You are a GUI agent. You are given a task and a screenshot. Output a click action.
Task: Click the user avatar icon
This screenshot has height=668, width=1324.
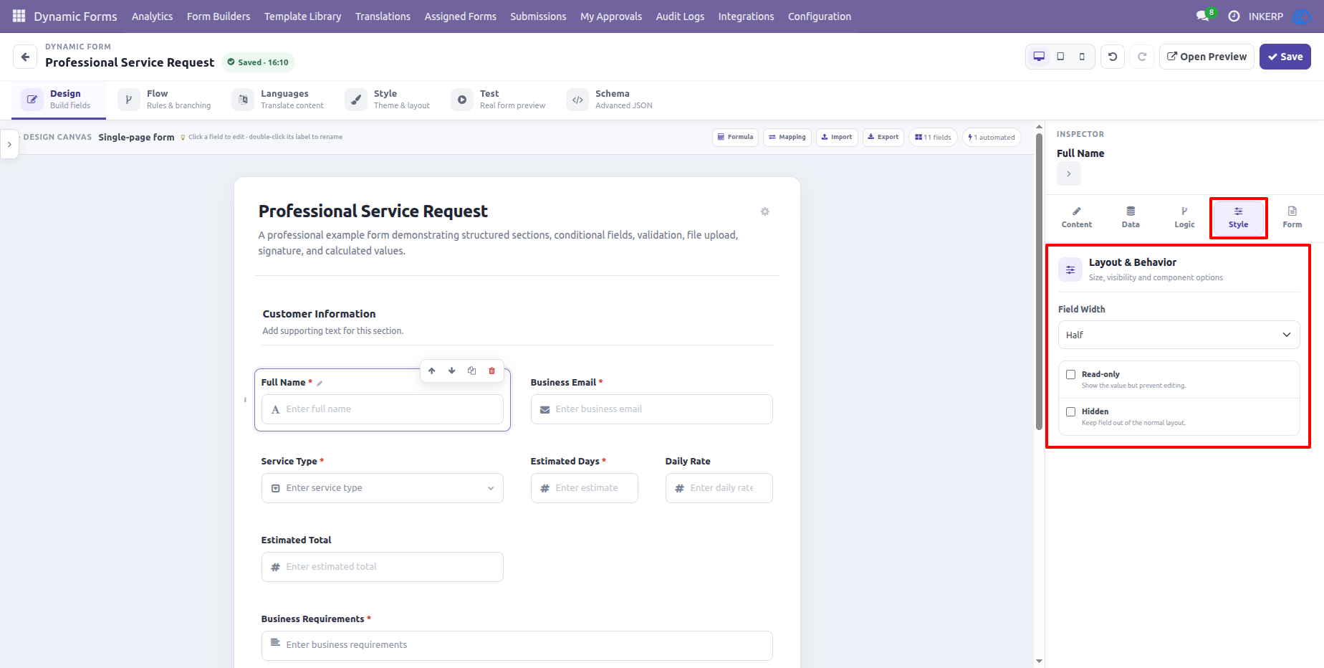1301,16
